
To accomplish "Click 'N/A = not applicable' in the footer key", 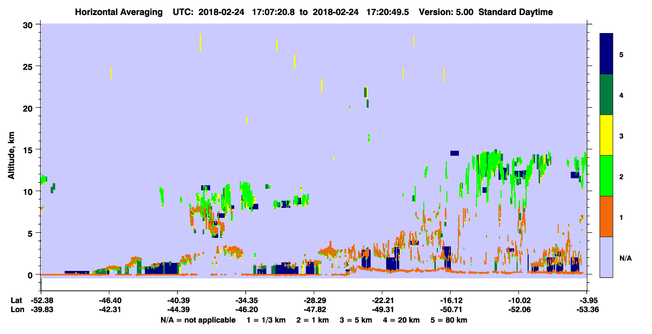I will click(198, 320).
